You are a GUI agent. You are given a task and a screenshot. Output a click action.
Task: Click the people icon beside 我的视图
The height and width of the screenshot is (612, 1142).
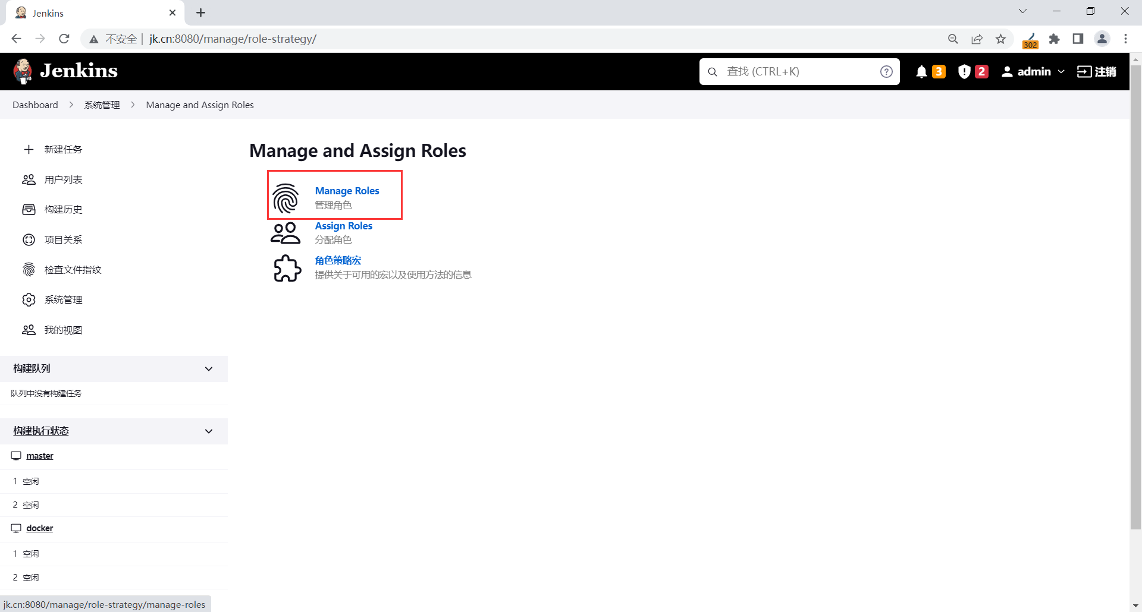[29, 330]
